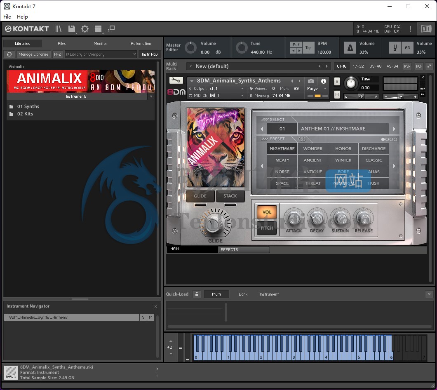Close the Instrument Navigator panel

[x=155, y=306]
